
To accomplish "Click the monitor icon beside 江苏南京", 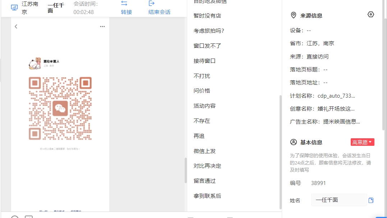I will click(14, 8).
